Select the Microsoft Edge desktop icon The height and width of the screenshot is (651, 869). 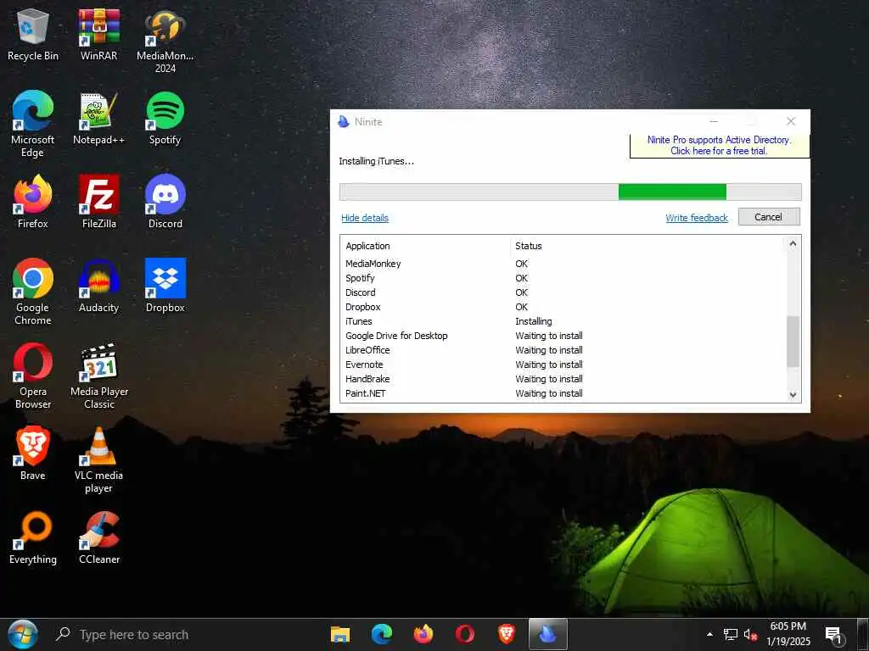(33, 125)
